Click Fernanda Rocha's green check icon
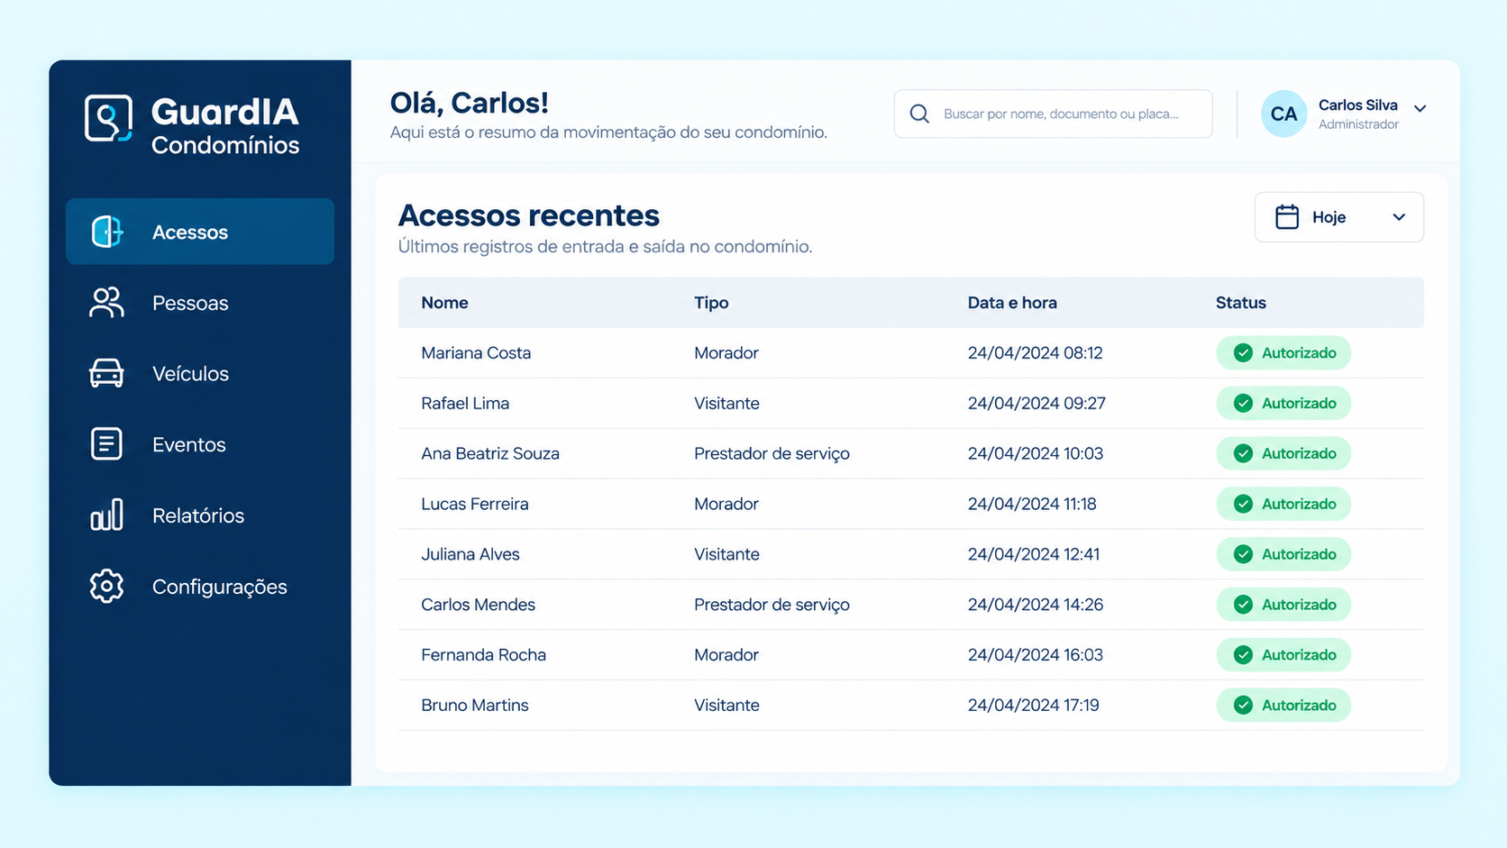This screenshot has height=848, width=1507. (1243, 655)
